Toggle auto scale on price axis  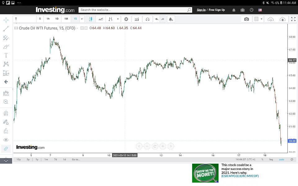point(281,159)
